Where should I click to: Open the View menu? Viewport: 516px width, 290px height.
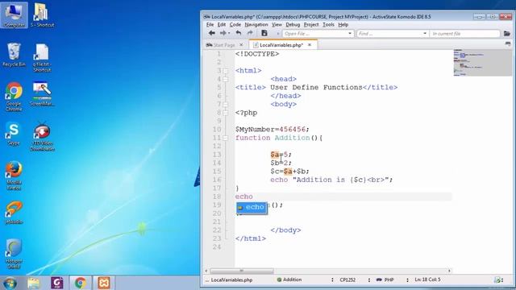pos(277,25)
